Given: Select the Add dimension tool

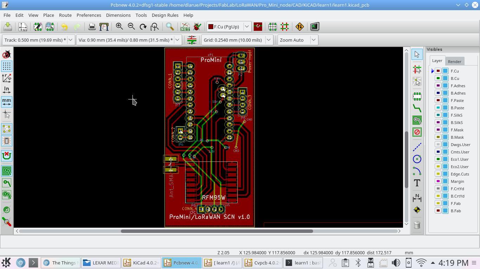Looking at the screenshot, I should click(417, 198).
